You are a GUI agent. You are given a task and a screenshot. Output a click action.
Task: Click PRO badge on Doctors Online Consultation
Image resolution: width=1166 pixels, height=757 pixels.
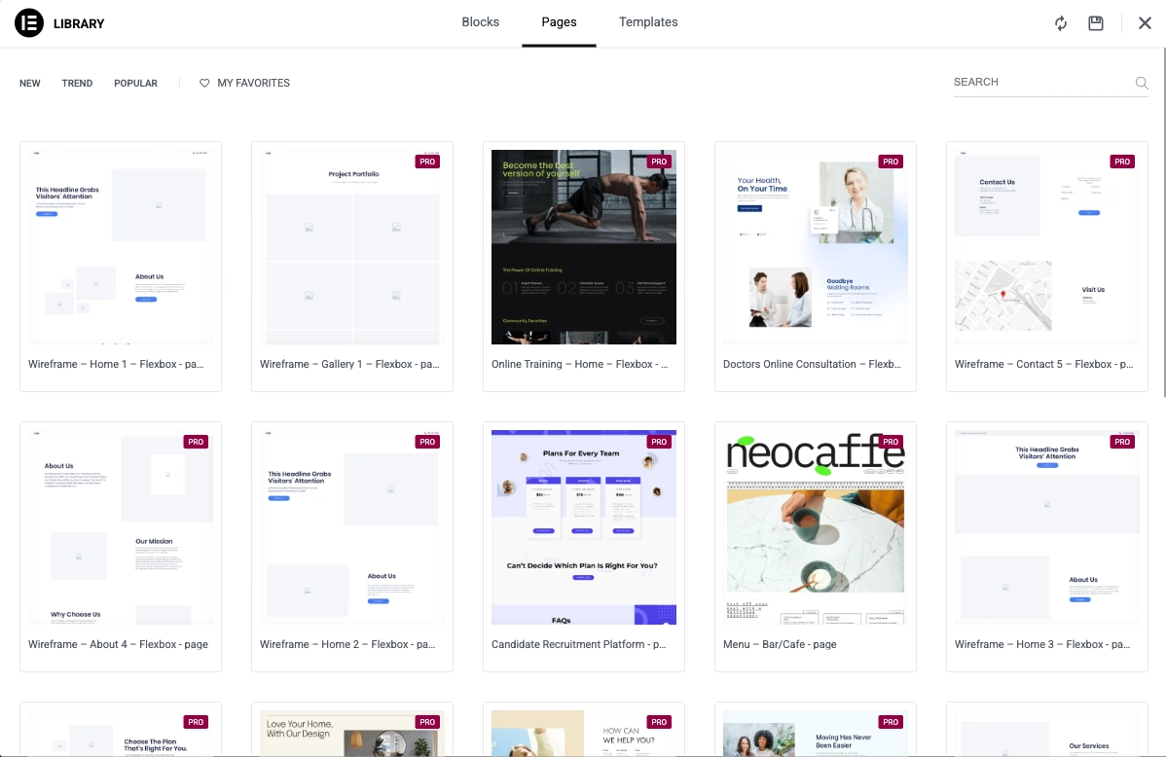tap(891, 162)
